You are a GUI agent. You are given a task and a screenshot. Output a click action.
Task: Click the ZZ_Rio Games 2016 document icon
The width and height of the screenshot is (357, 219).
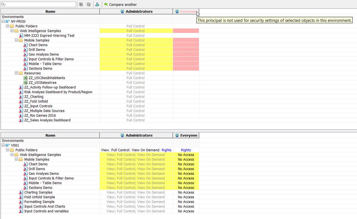[21, 115]
